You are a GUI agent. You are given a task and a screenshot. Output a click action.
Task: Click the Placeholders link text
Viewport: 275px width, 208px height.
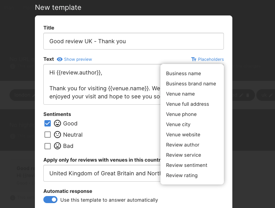(211, 59)
